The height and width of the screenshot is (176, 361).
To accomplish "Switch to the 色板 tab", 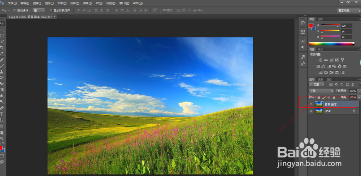I will pyautogui.click(x=320, y=19).
